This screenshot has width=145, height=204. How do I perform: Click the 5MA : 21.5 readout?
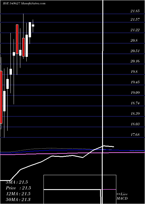click(17, 182)
